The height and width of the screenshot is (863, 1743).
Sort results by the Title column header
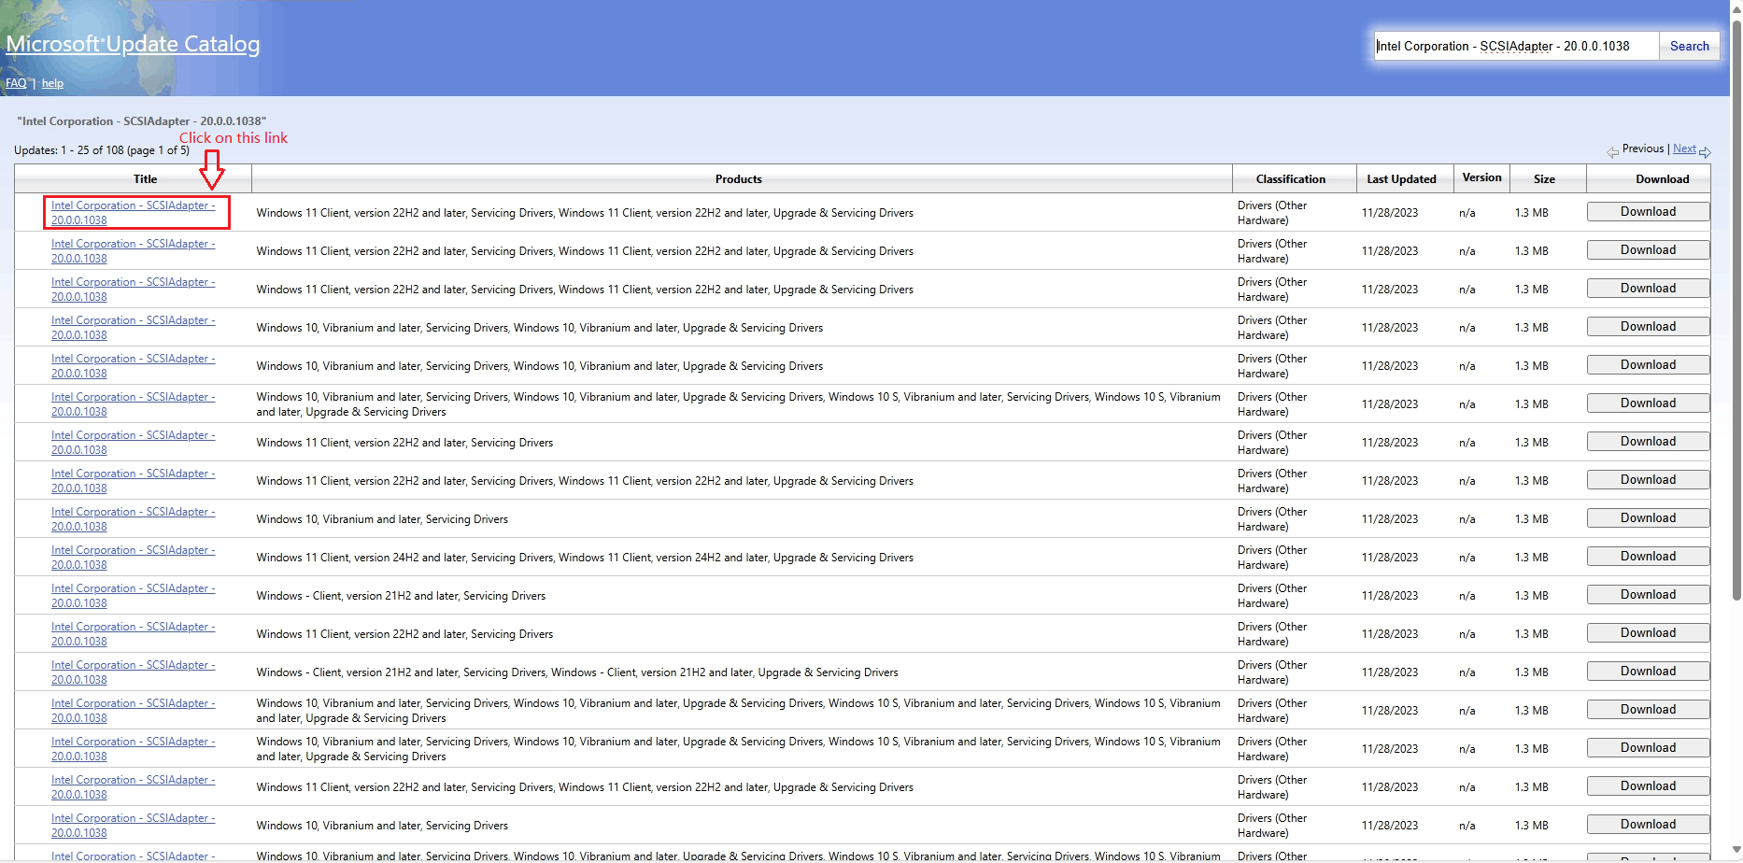pos(145,179)
